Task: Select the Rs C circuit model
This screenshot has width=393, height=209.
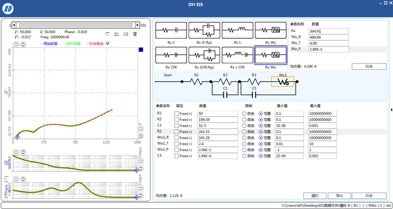Action: 171,30
